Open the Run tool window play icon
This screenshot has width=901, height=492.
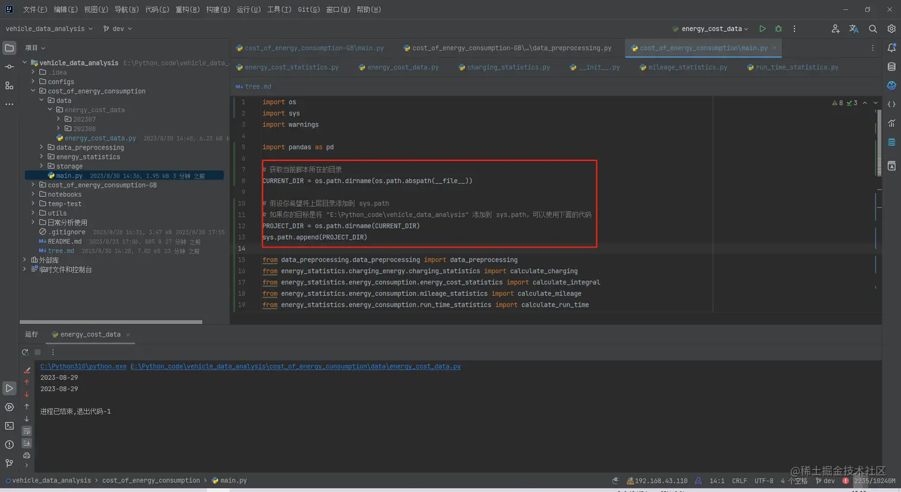[x=9, y=388]
